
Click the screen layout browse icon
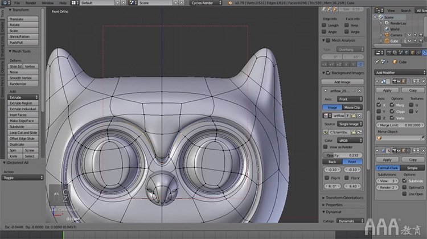[74, 3]
